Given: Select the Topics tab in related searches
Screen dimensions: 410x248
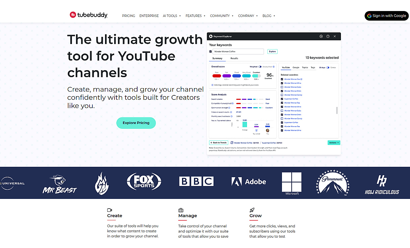Looking at the screenshot, I should click(305, 67).
